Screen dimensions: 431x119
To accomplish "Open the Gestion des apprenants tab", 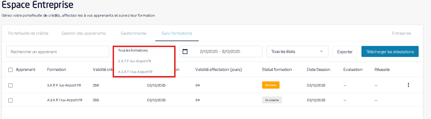I will click(x=84, y=33).
